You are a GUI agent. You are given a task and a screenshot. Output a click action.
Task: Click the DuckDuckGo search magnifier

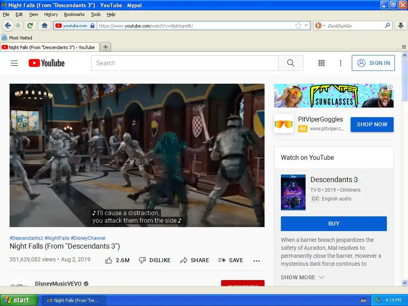coord(387,25)
